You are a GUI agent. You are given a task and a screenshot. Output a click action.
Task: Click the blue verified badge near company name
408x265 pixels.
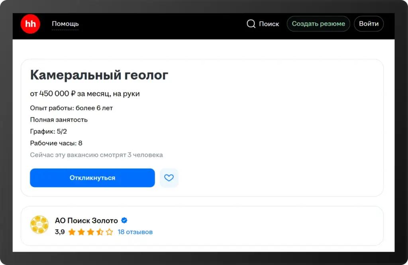point(124,220)
